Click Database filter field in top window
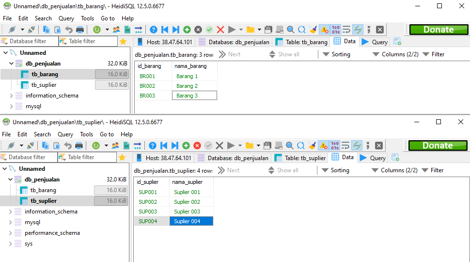 coord(30,41)
